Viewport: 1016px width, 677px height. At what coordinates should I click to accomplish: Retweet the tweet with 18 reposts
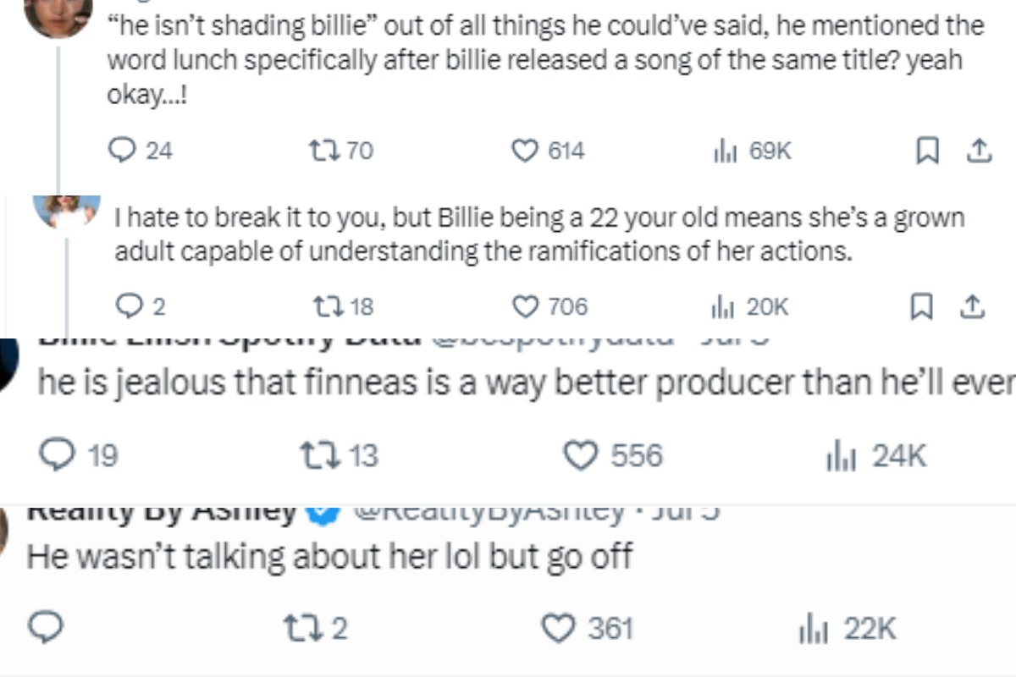[324, 306]
